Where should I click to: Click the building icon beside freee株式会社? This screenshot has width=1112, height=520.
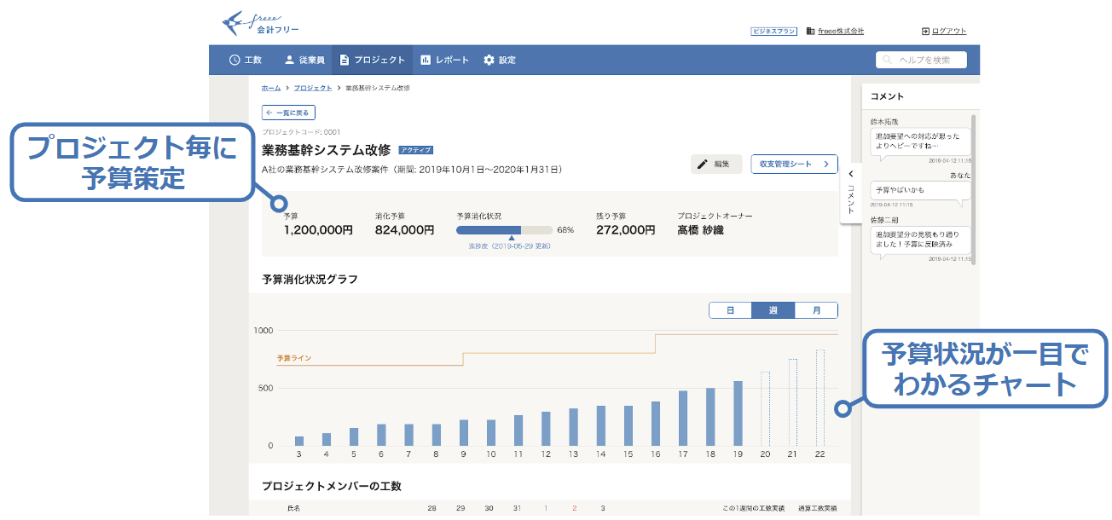(810, 31)
